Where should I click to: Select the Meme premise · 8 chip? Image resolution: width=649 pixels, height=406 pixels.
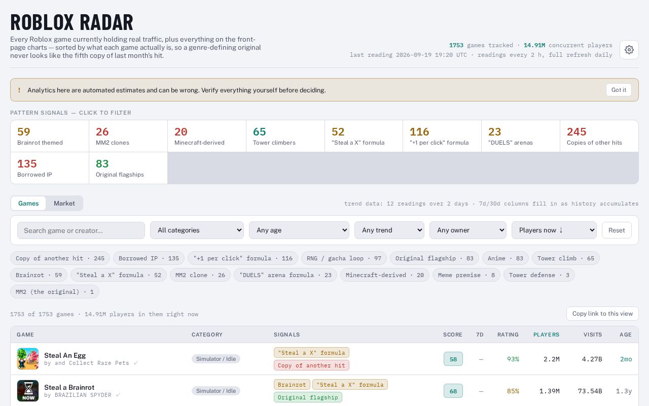coord(466,275)
